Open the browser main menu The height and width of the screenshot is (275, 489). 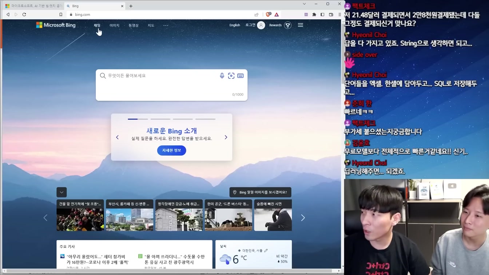coord(339,15)
